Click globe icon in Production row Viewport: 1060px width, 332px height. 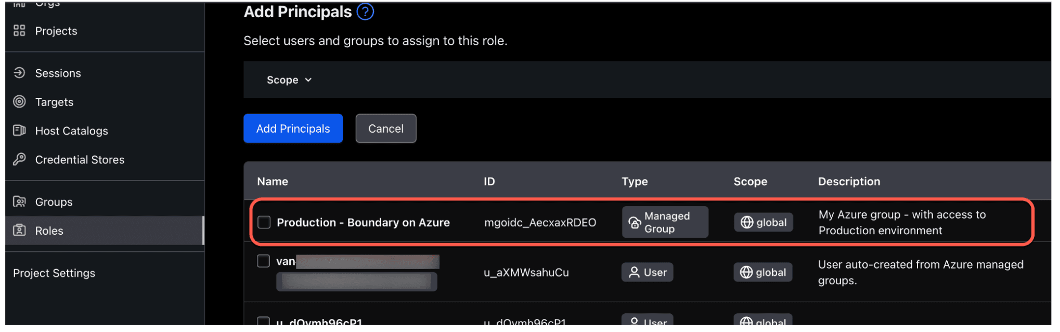point(747,222)
